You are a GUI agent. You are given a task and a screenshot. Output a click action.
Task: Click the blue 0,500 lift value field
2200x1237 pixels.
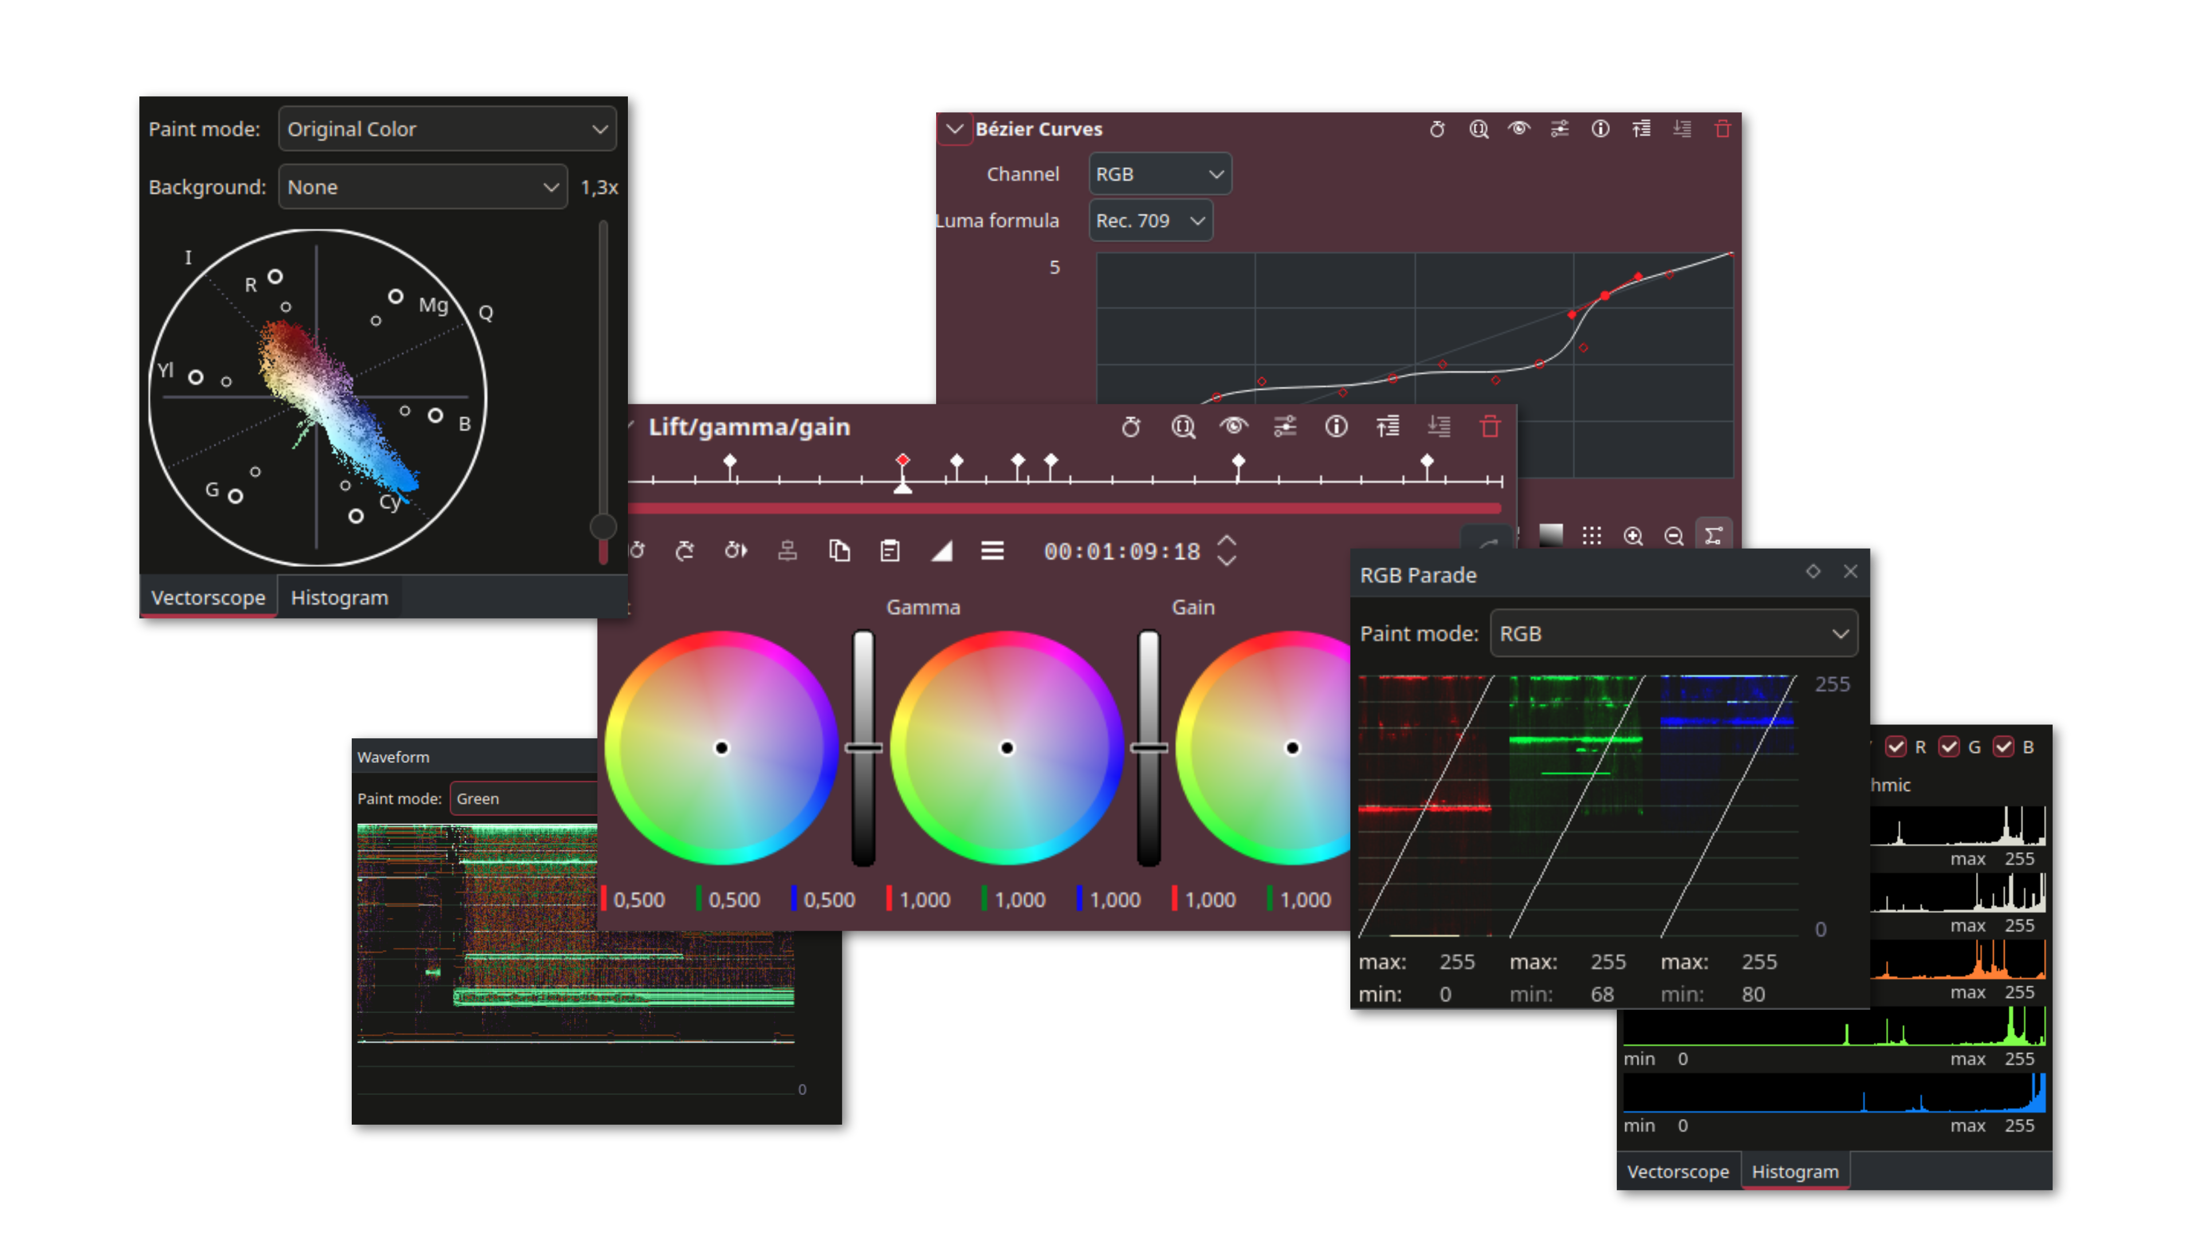tap(828, 900)
